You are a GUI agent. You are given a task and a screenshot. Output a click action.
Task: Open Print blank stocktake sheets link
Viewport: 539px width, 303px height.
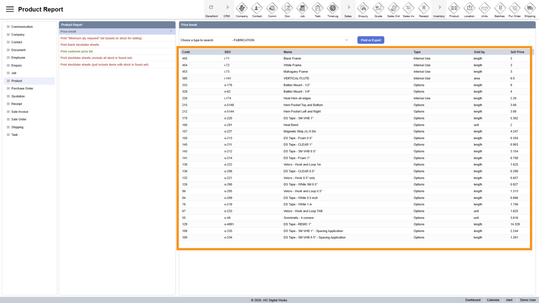[80, 45]
